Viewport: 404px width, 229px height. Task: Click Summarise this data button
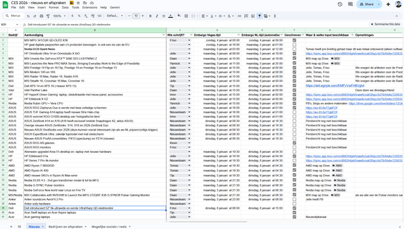click(385, 24)
